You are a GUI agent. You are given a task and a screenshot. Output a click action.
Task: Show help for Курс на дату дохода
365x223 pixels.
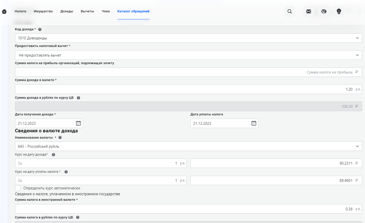tap(54, 155)
